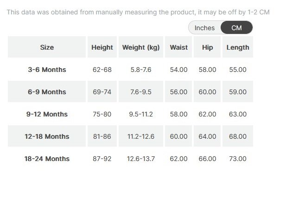Click the 64.00 hip value
This screenshot has width=286, height=213.
[x=207, y=136]
